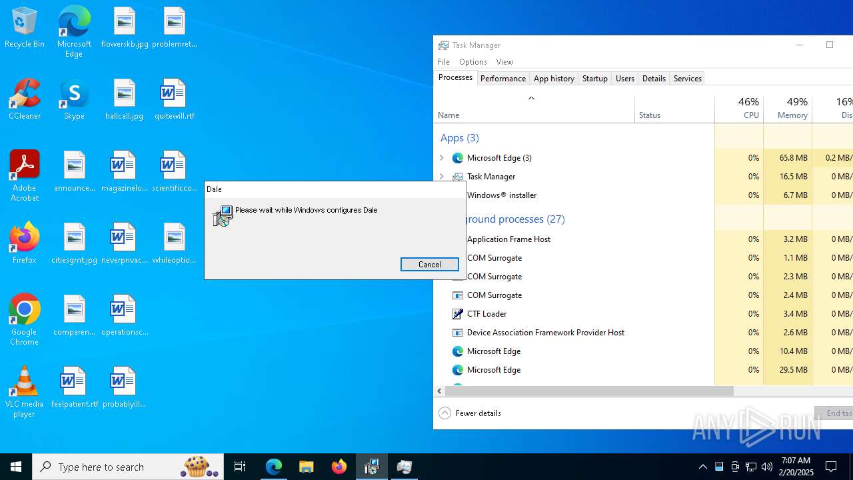
Task: Select the problemret... desktop file
Action: click(175, 28)
